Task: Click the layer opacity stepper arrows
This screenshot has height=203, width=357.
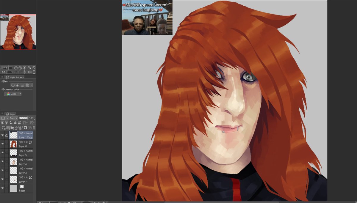Action: (35, 118)
